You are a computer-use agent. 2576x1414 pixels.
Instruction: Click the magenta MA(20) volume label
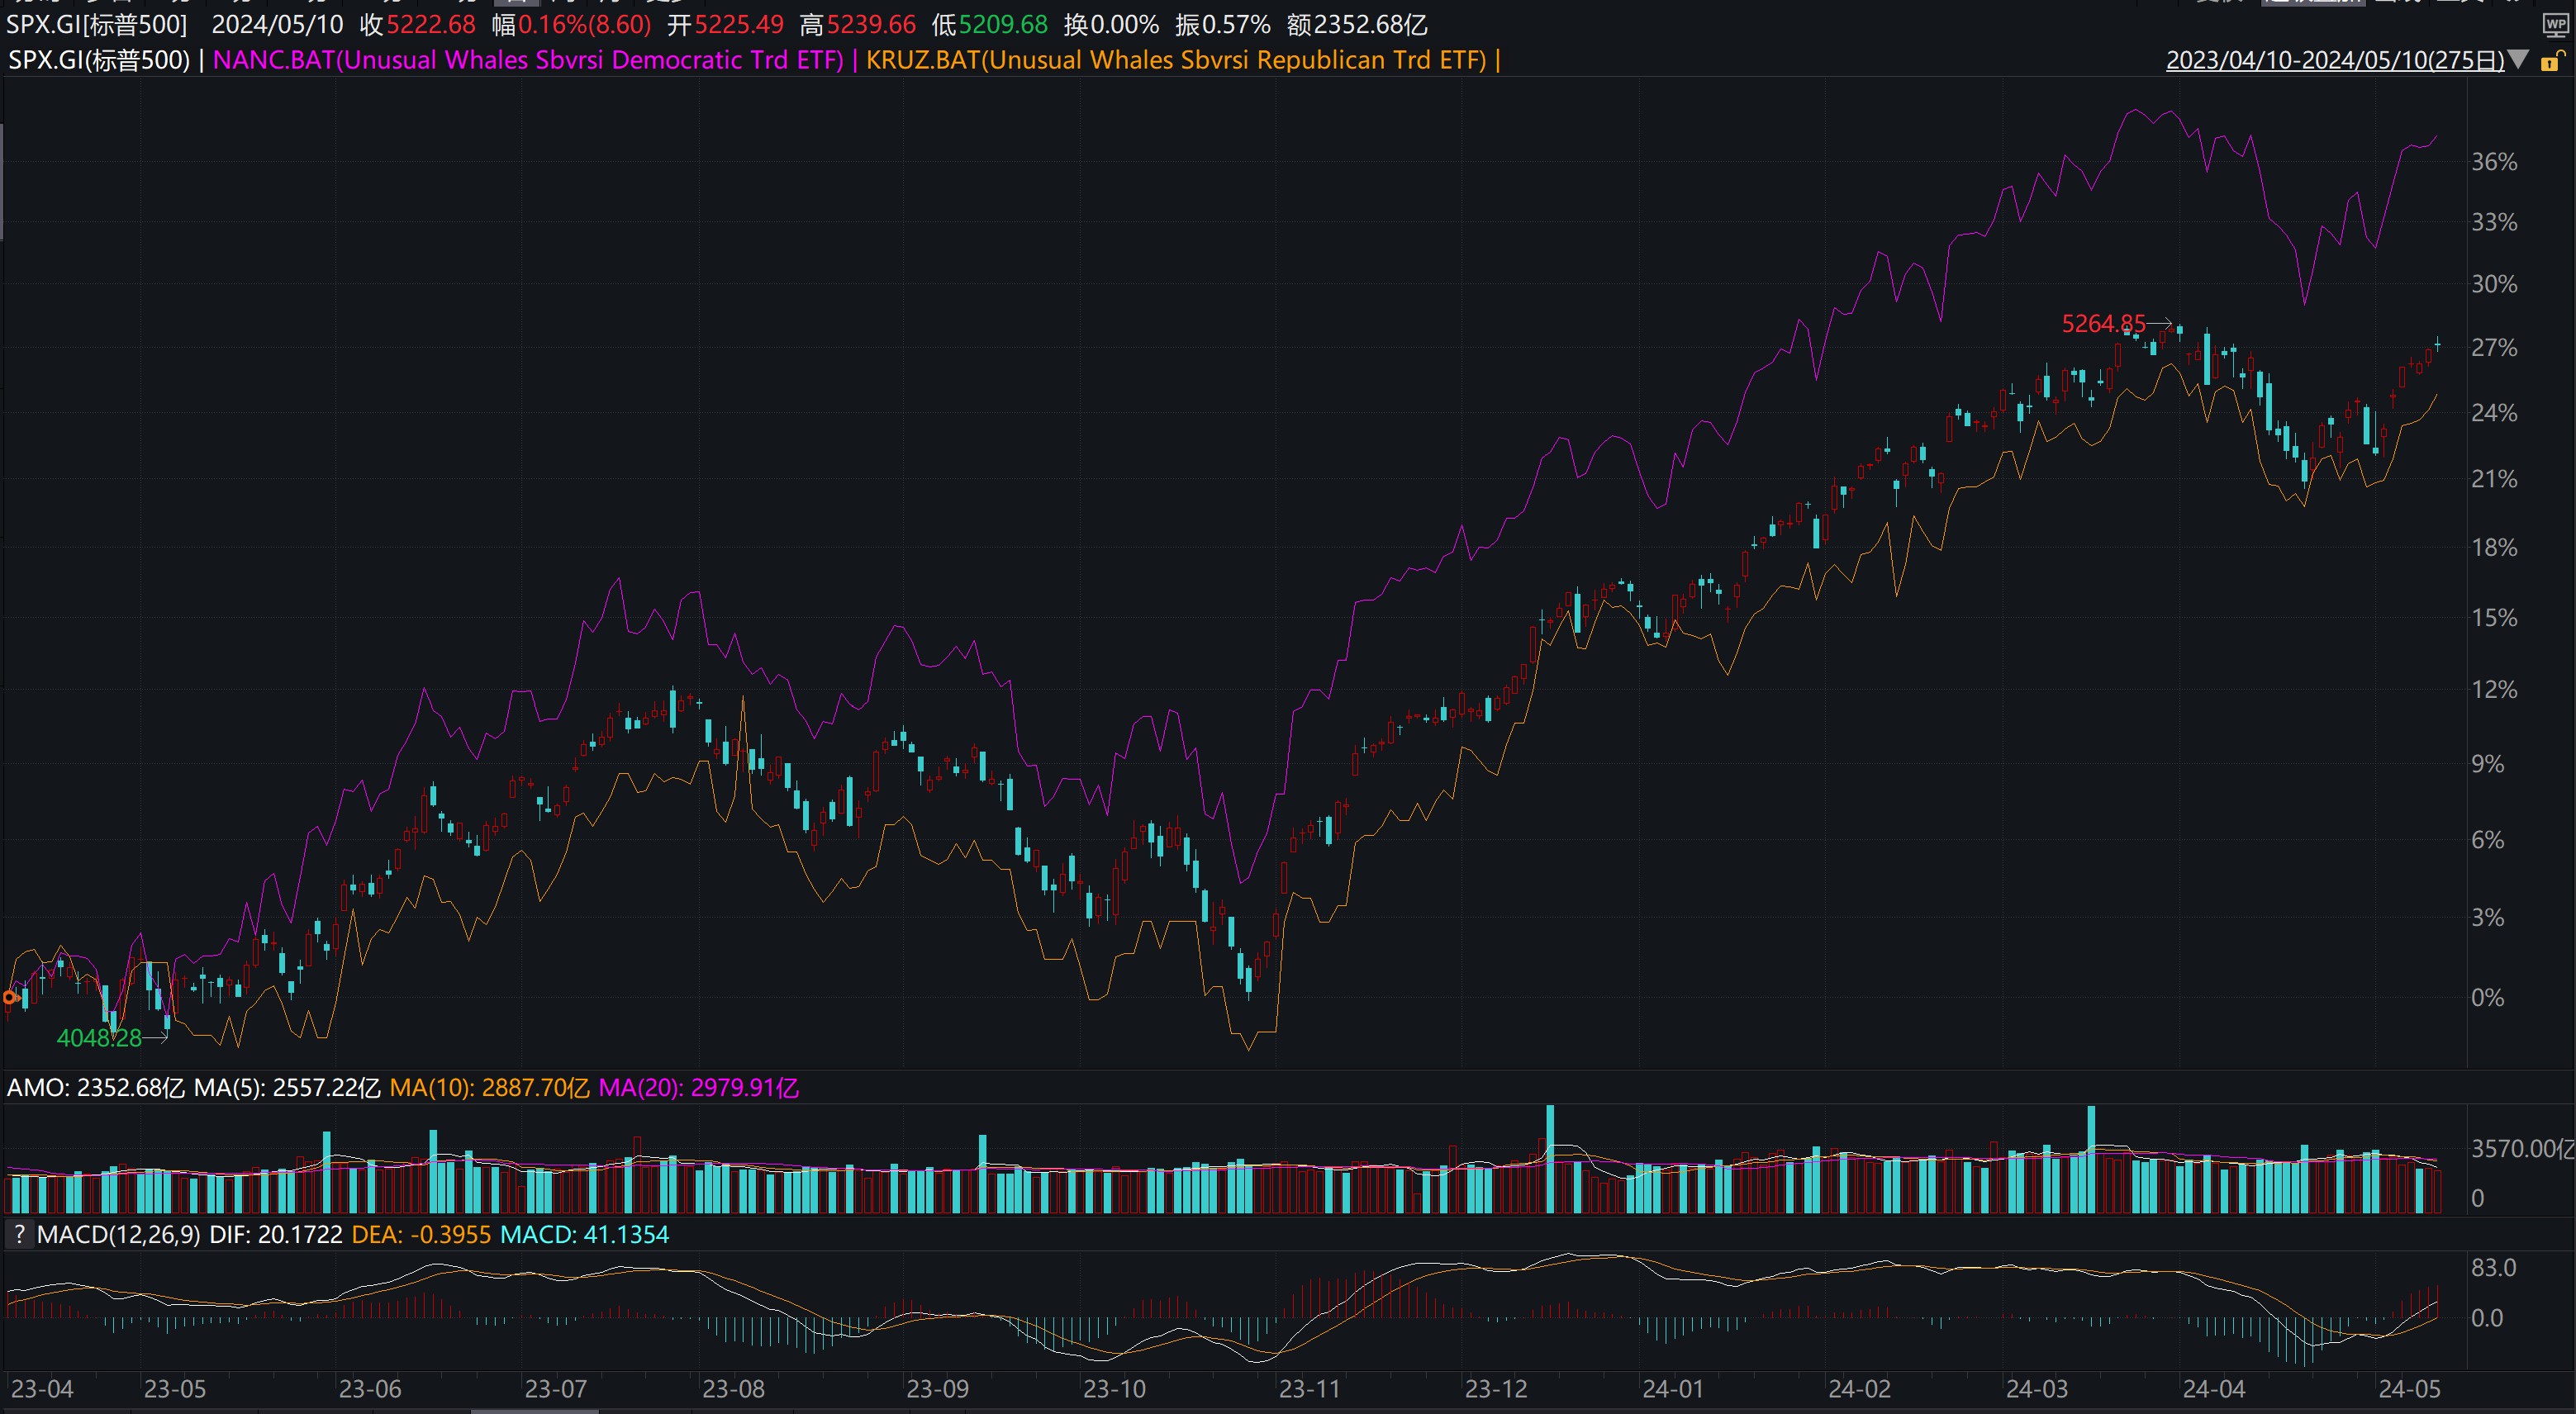(x=698, y=1087)
